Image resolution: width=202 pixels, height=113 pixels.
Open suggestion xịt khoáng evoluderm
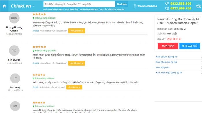[89, 9]
